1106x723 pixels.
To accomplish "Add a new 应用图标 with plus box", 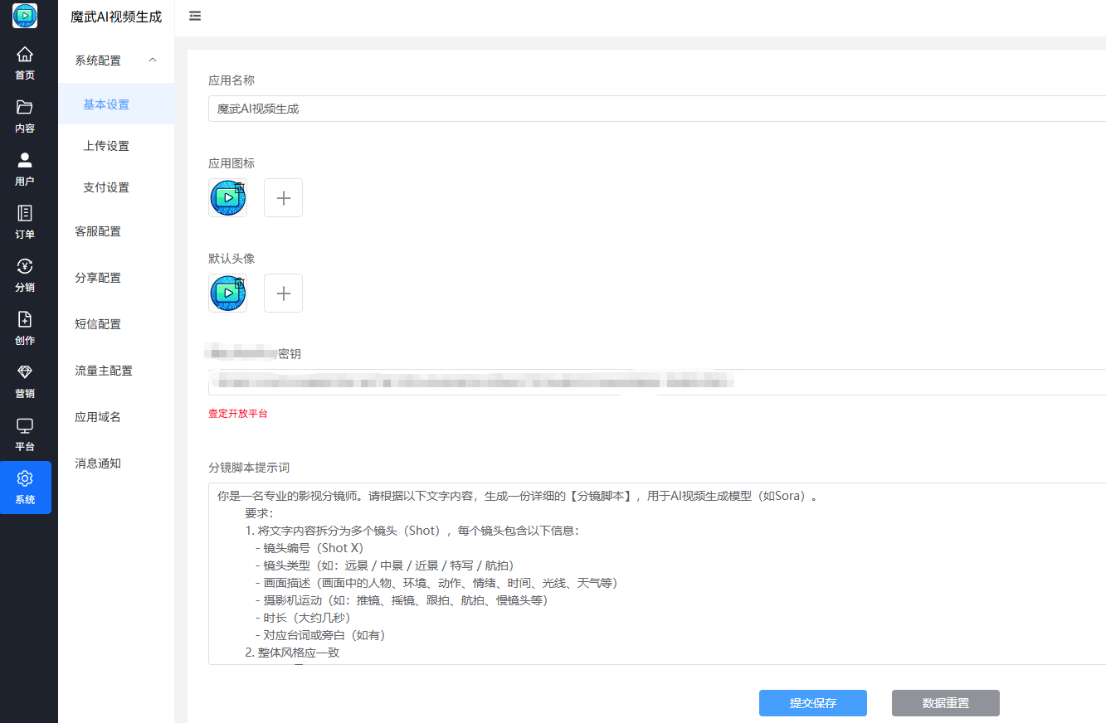I will pyautogui.click(x=283, y=198).
